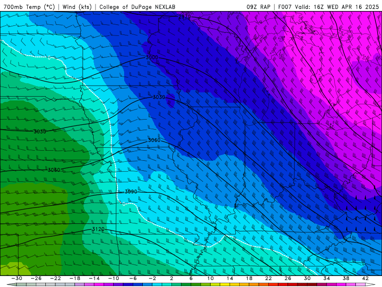Click the "College of DuPage NEXLAB" text
This screenshot has width=382, height=287.
tap(138, 7)
